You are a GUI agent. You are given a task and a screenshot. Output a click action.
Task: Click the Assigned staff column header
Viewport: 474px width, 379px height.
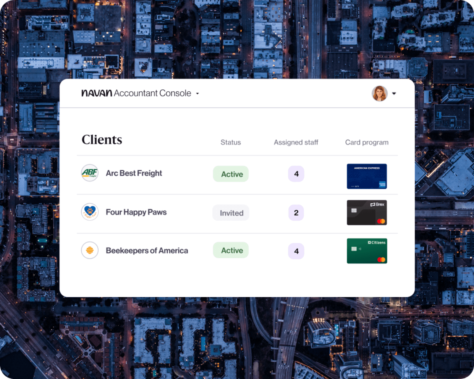pyautogui.click(x=296, y=143)
